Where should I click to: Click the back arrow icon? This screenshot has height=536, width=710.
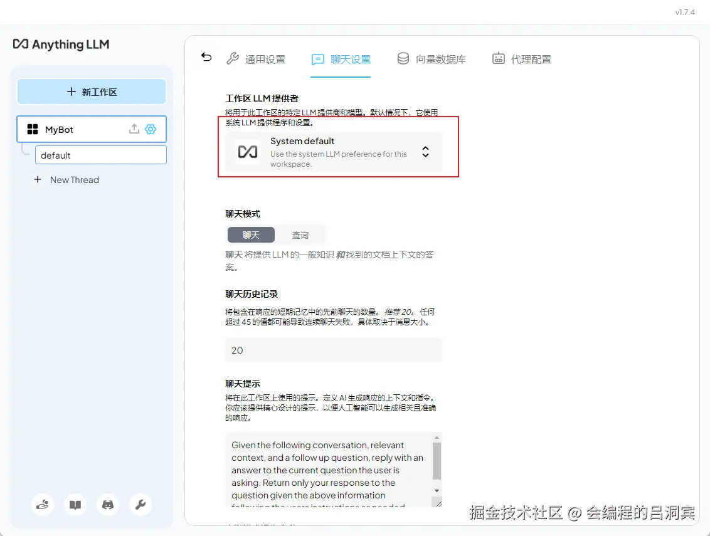click(x=206, y=57)
